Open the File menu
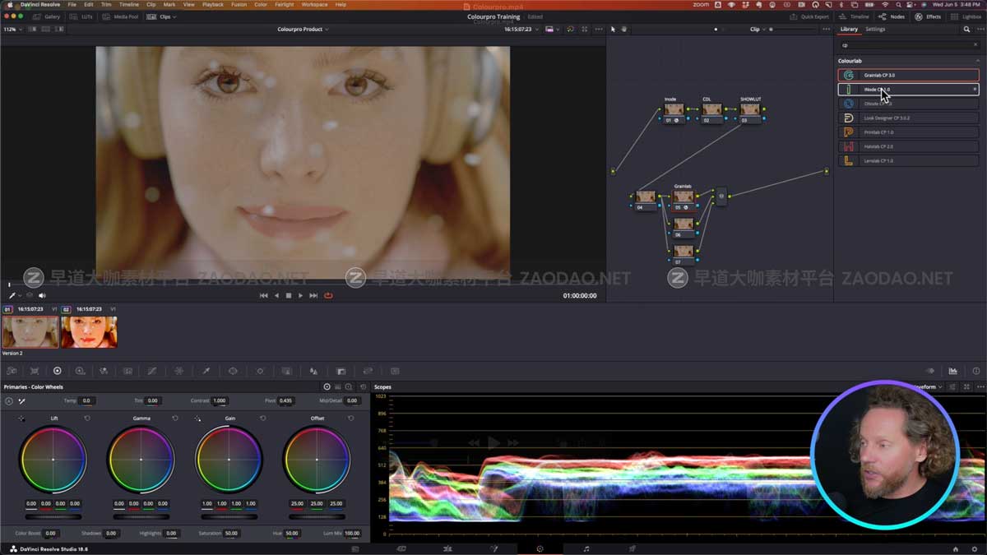Screen dimensions: 987x555 coord(72,5)
